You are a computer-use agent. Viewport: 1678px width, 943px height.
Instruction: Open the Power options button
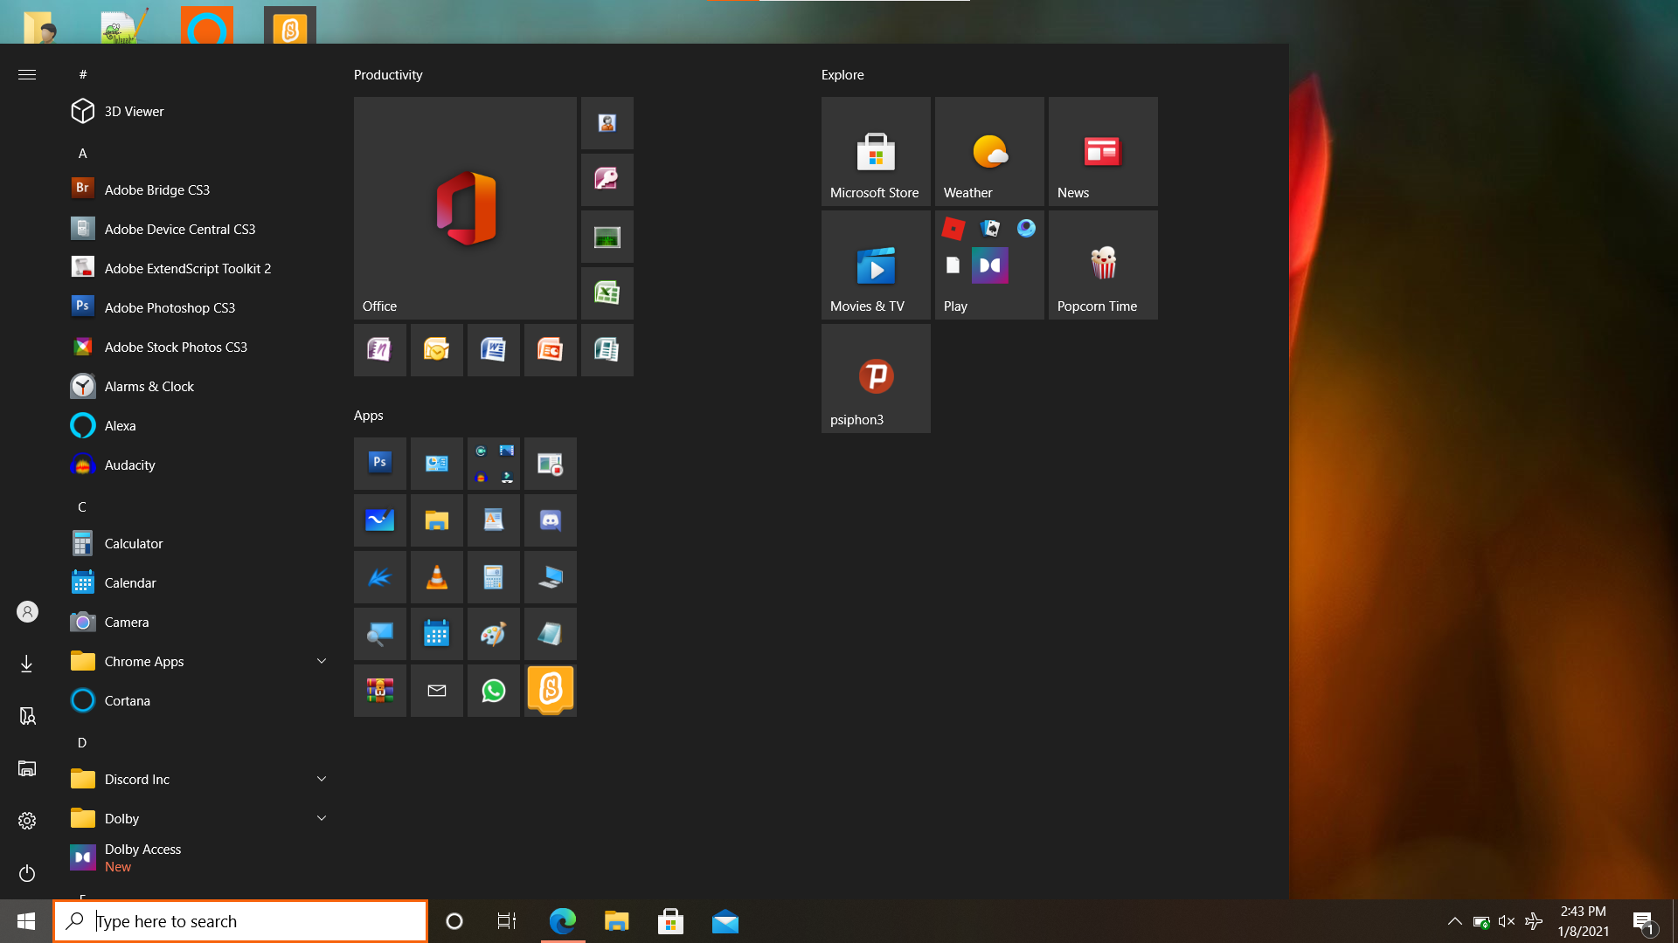[27, 873]
